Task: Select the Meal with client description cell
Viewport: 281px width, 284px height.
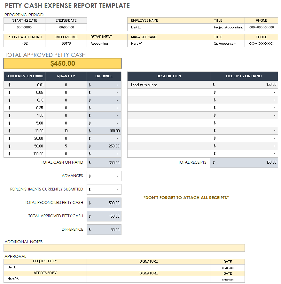Action: (x=169, y=85)
